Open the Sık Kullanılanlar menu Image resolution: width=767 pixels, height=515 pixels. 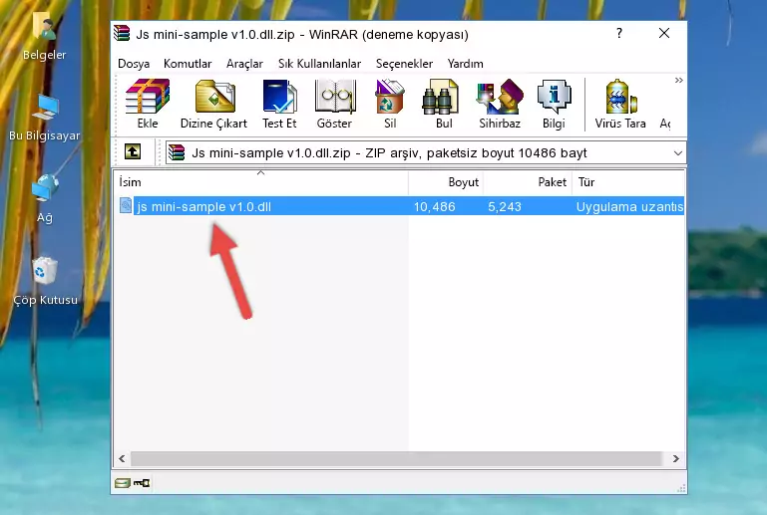(x=319, y=64)
